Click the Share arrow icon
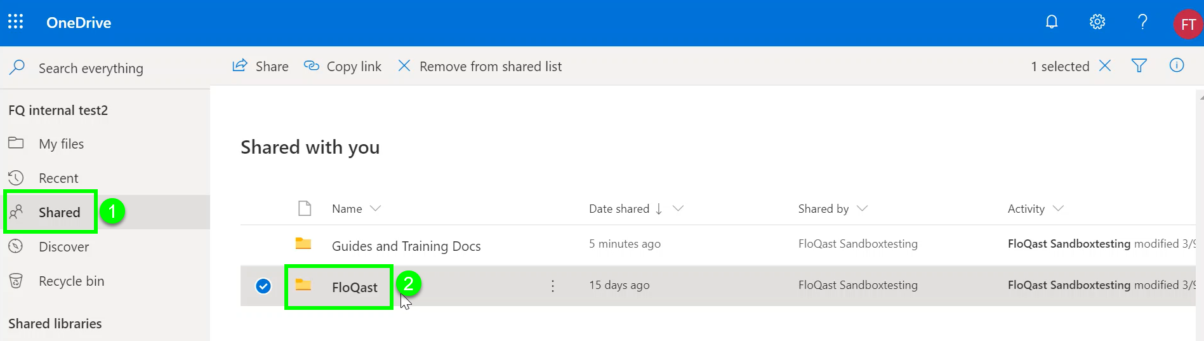The width and height of the screenshot is (1204, 341). point(240,65)
